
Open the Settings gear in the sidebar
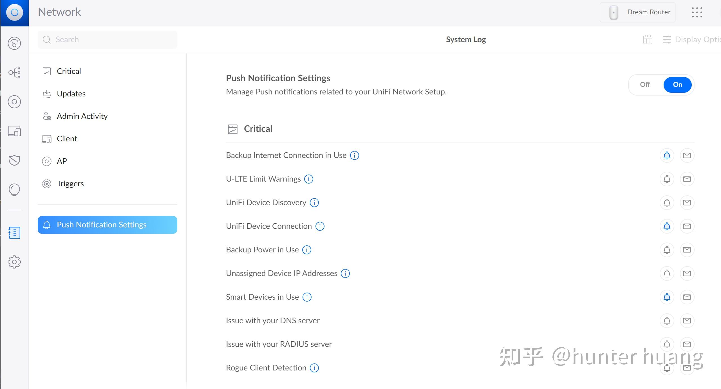[x=14, y=262]
